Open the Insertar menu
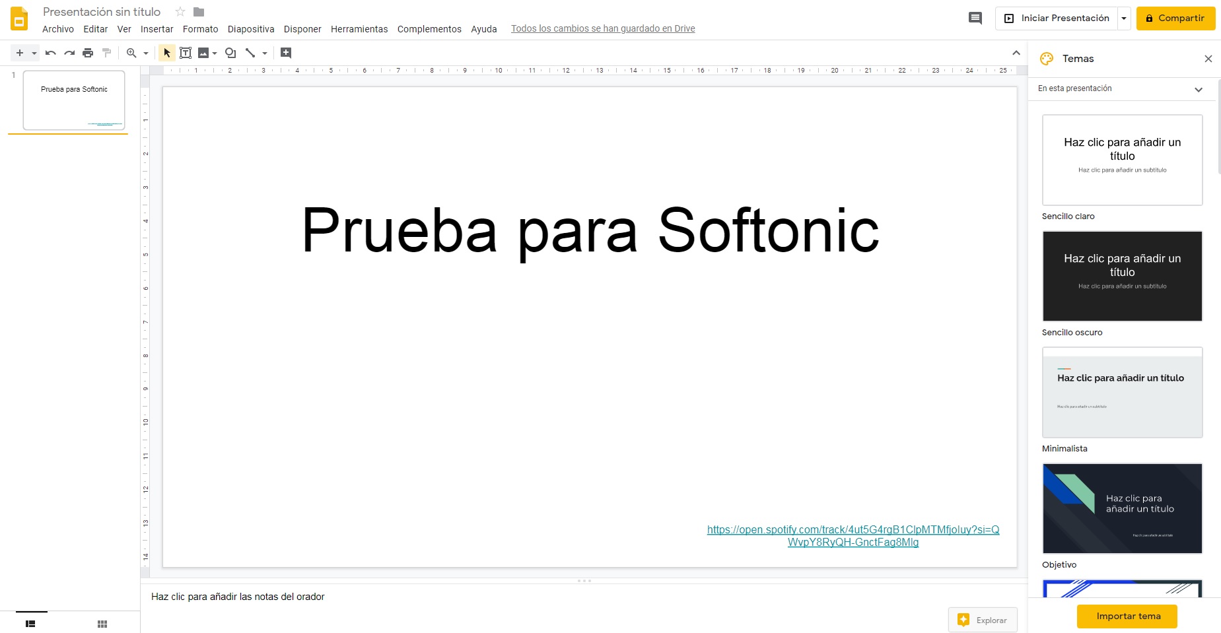Screen dimensions: 1221x633 pos(157,29)
